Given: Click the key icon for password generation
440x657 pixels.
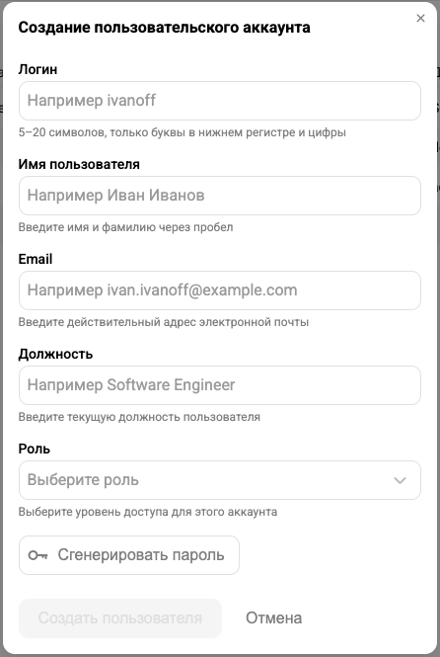Looking at the screenshot, I should [37, 555].
